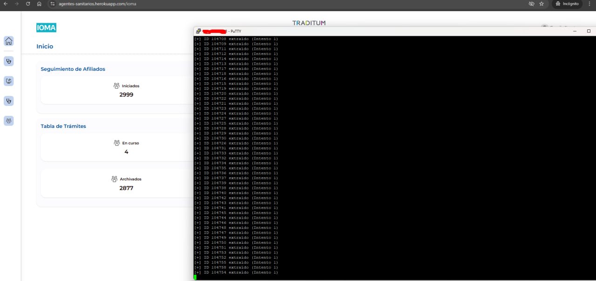
Task: Open the browser three-dot menu
Action: point(589,4)
